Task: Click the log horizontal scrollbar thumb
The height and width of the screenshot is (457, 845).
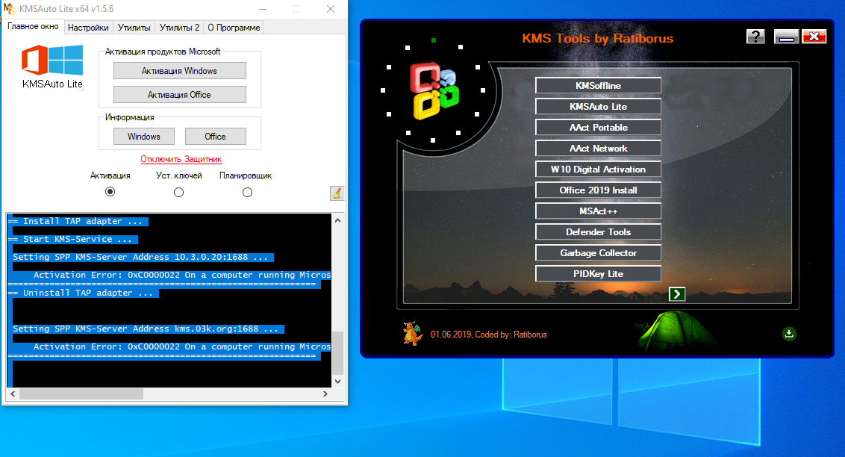Action: [81, 394]
